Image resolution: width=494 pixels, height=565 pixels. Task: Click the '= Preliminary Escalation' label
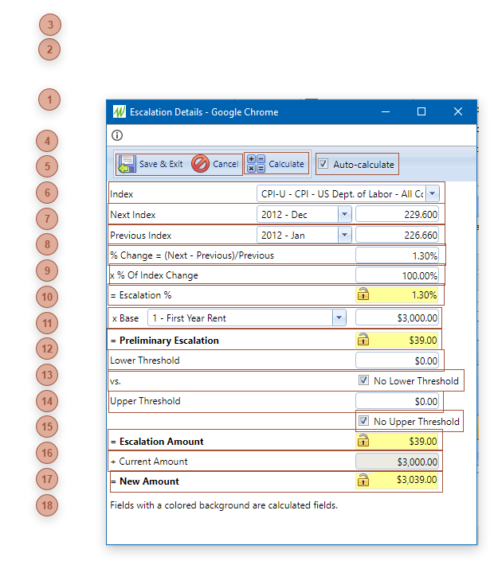[x=165, y=341]
